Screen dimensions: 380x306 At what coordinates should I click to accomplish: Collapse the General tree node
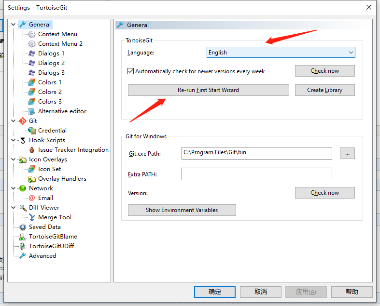click(x=14, y=25)
